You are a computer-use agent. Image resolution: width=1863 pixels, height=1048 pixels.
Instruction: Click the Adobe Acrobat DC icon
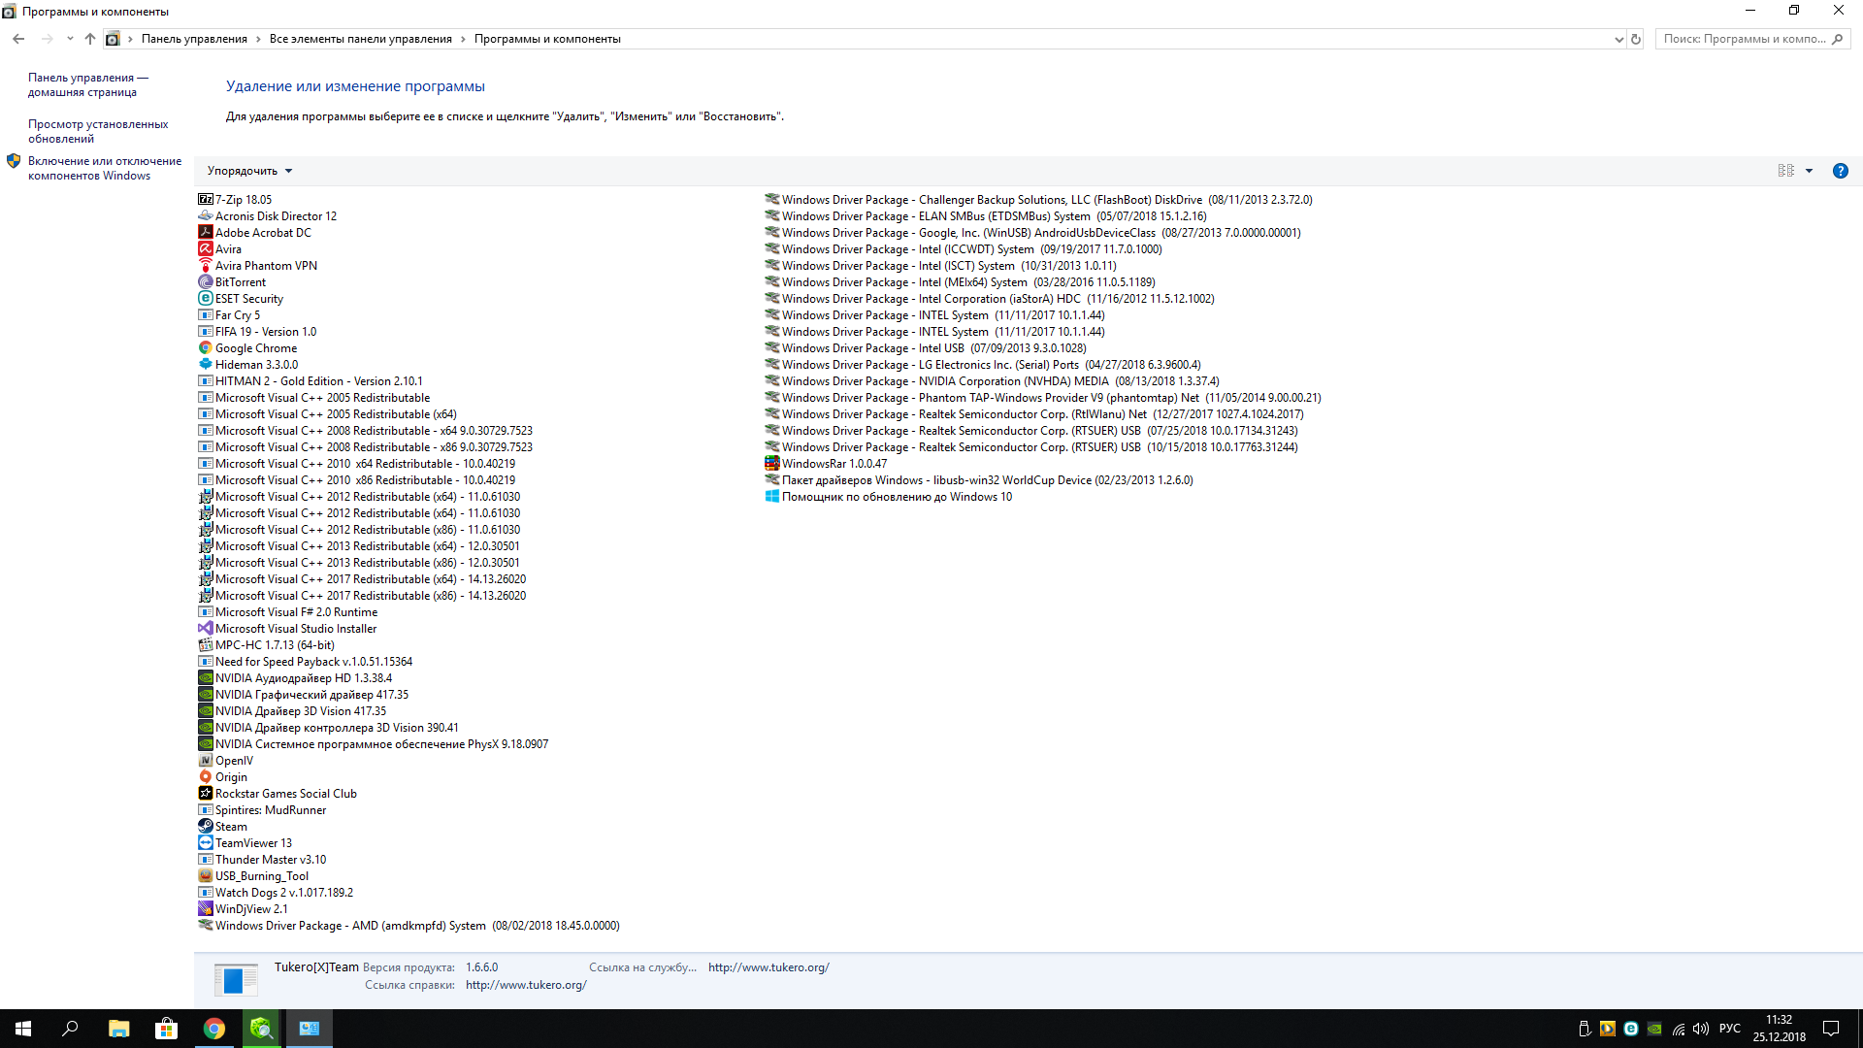tap(205, 233)
